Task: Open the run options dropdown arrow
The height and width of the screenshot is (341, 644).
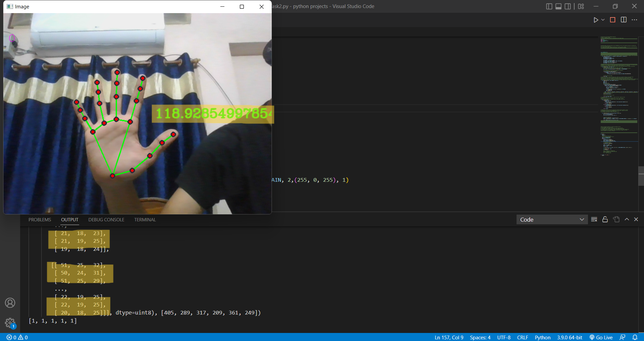Action: click(x=603, y=20)
